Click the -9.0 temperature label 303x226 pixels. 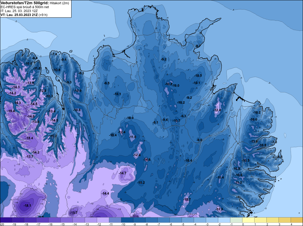tap(199, 140)
